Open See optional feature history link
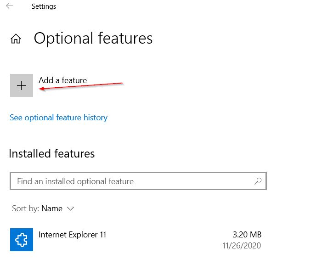 click(58, 118)
